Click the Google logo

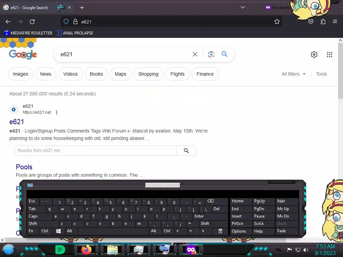point(23,55)
